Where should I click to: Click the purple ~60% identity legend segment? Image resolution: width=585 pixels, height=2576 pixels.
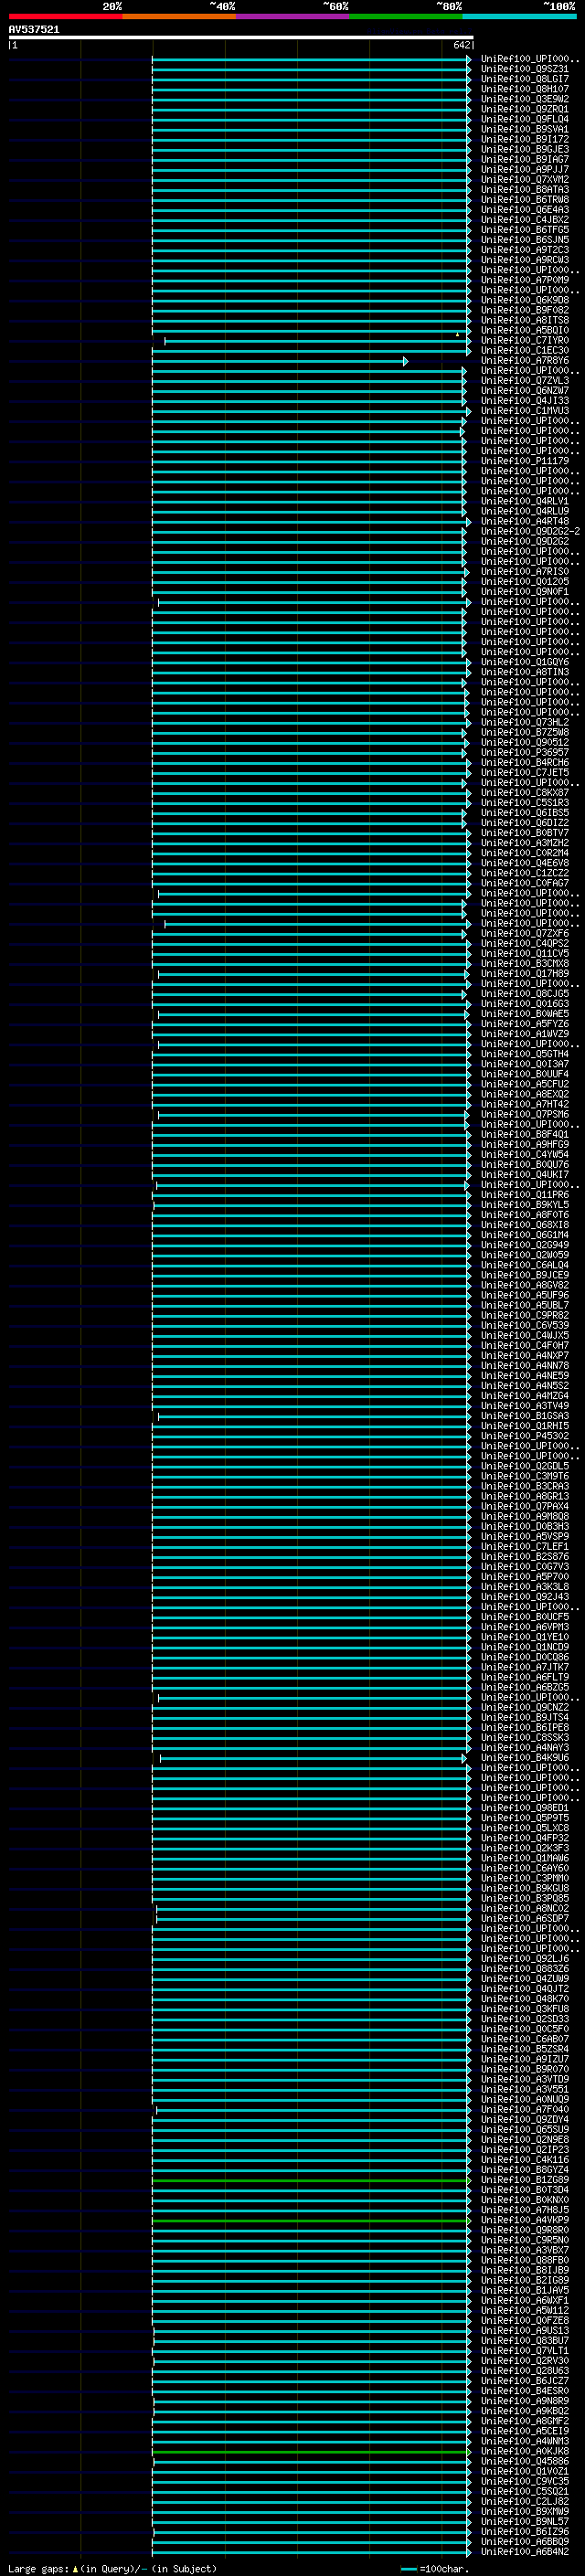click(x=292, y=16)
